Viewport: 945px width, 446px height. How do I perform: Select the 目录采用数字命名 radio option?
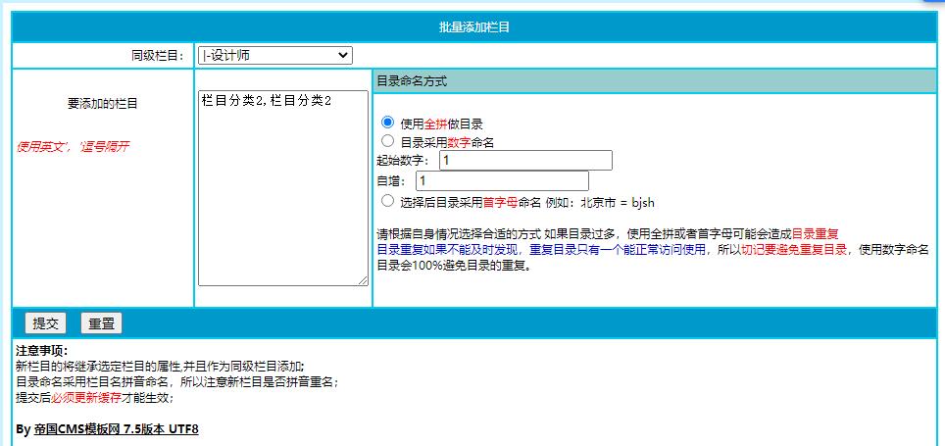[x=387, y=141]
